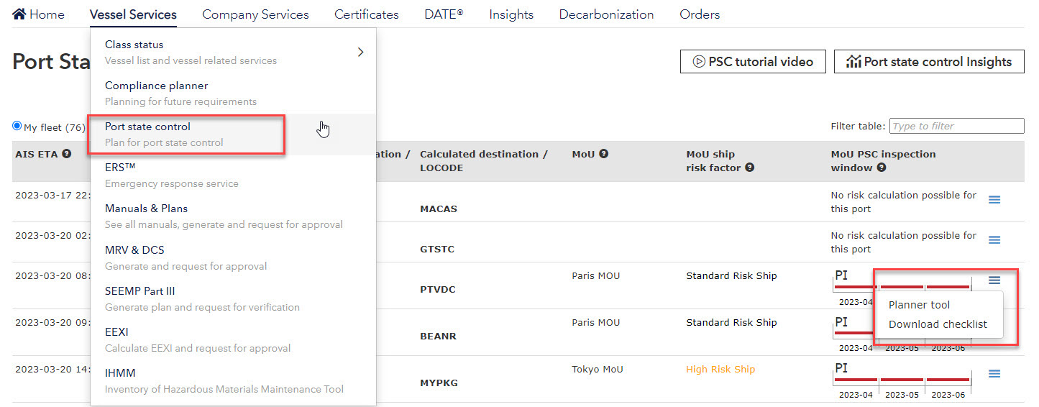The height and width of the screenshot is (407, 1039).
Task: Open Port state control Insights
Action: tap(928, 62)
